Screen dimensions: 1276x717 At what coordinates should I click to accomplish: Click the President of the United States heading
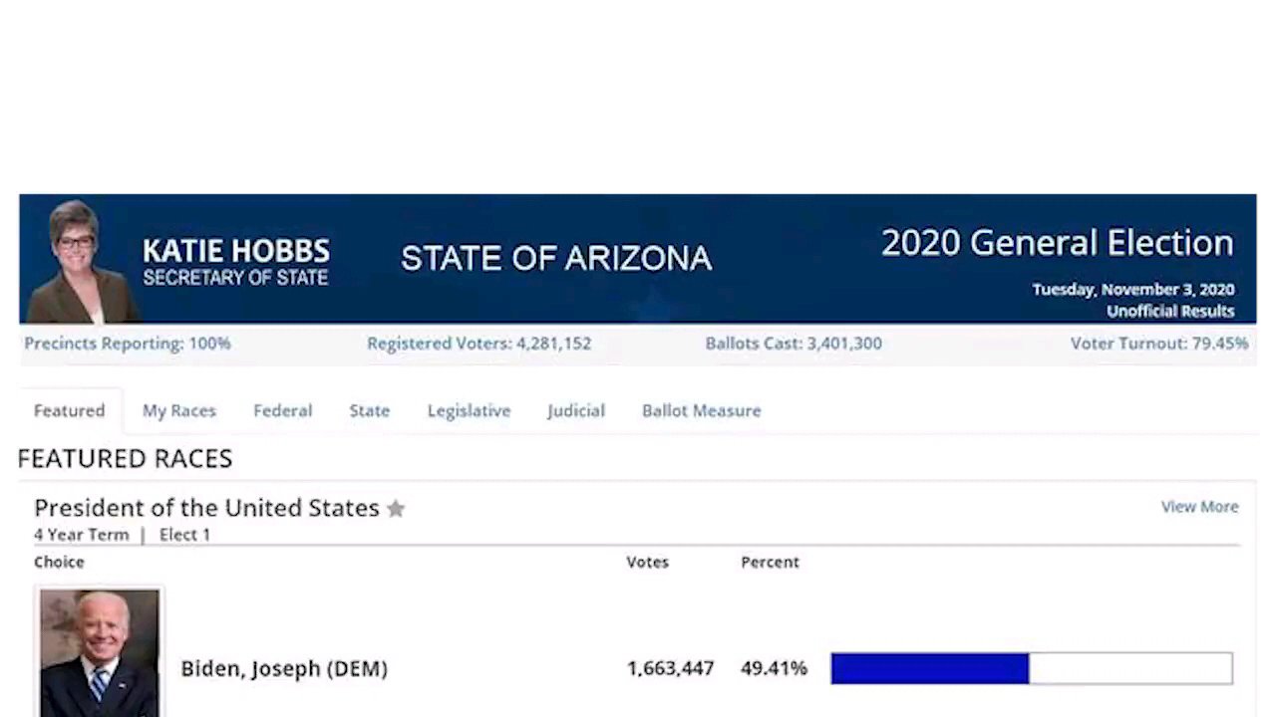click(206, 508)
